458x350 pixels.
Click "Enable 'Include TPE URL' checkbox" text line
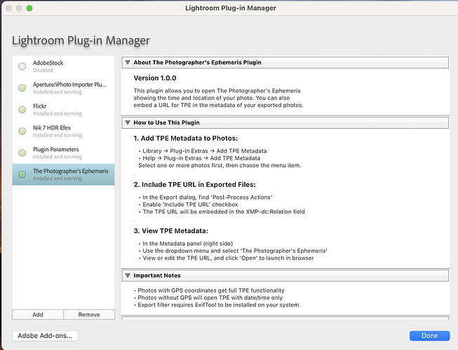click(189, 204)
